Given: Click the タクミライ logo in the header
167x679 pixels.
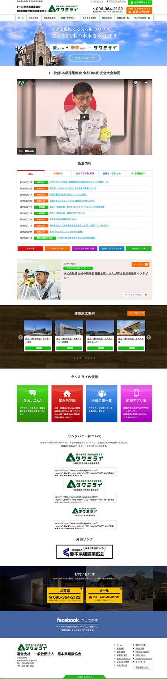Looking at the screenshot, I should point(63,9).
